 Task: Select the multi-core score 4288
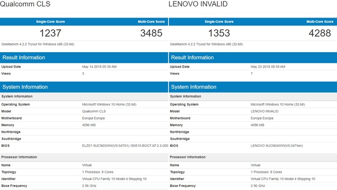[320, 33]
